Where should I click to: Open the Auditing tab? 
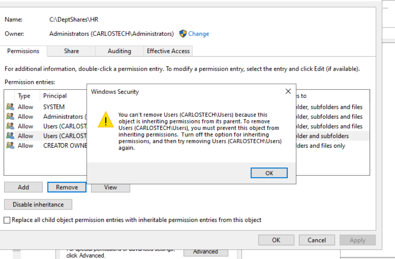(x=119, y=51)
